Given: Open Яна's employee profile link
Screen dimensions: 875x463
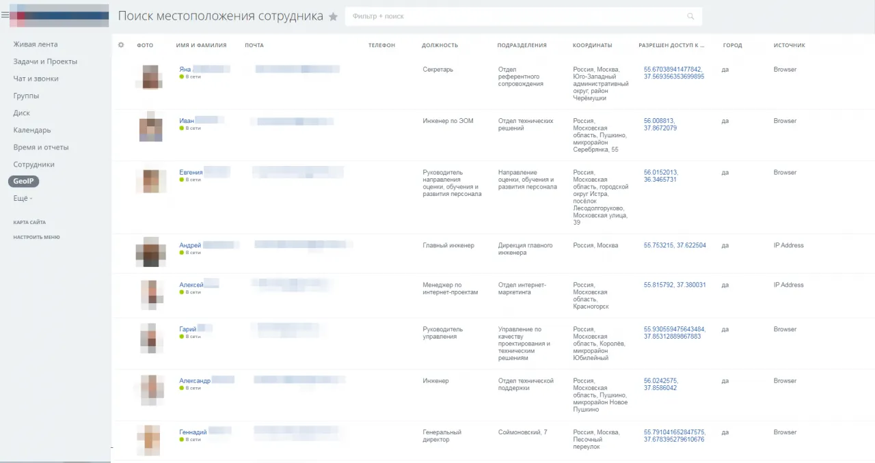Looking at the screenshot, I should pyautogui.click(x=185, y=70).
